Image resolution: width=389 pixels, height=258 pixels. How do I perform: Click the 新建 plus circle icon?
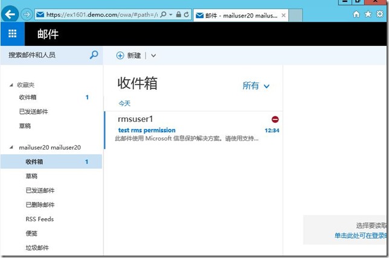point(120,55)
